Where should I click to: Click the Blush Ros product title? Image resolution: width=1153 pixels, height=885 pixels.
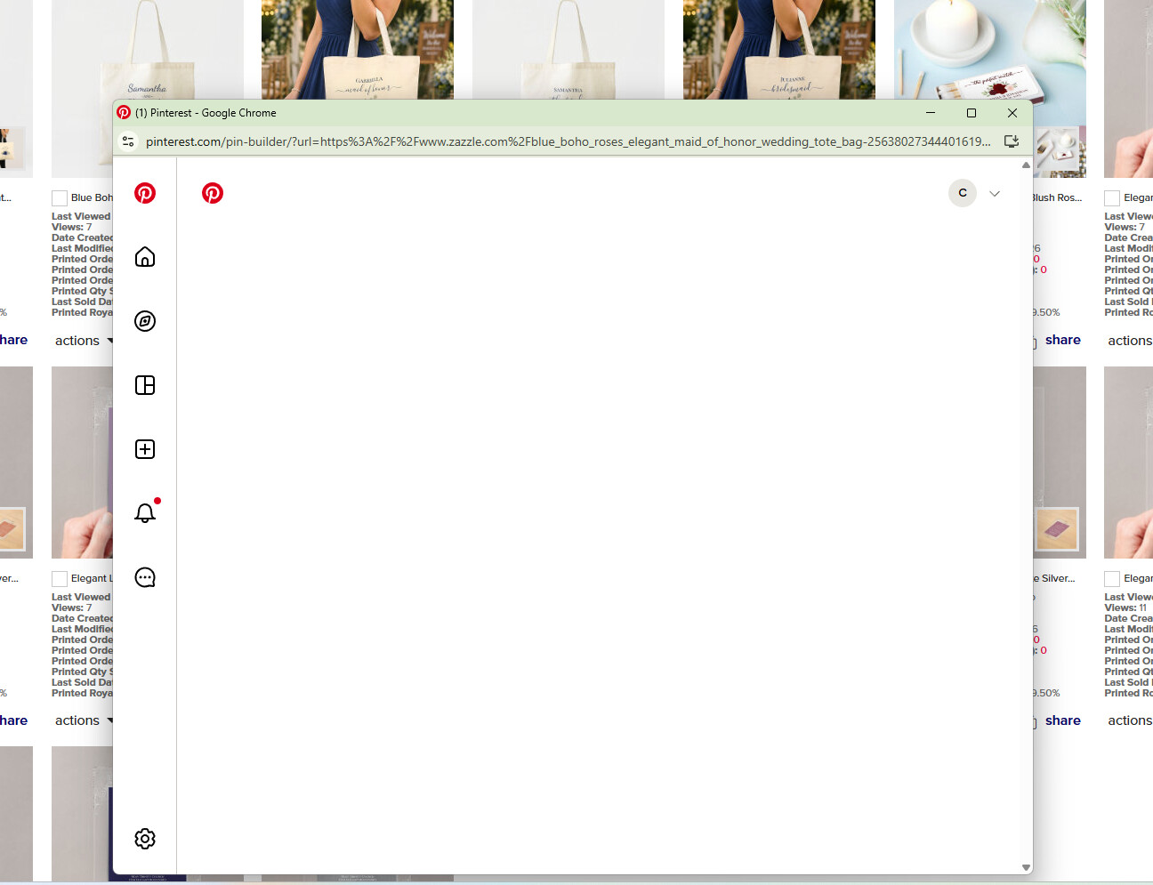coord(1058,197)
